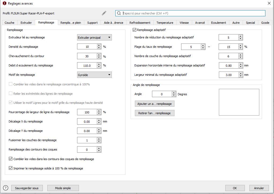Click the Fusionner les couches stepper arrows
Viewport: 274px width, 194px height.
pos(99,140)
